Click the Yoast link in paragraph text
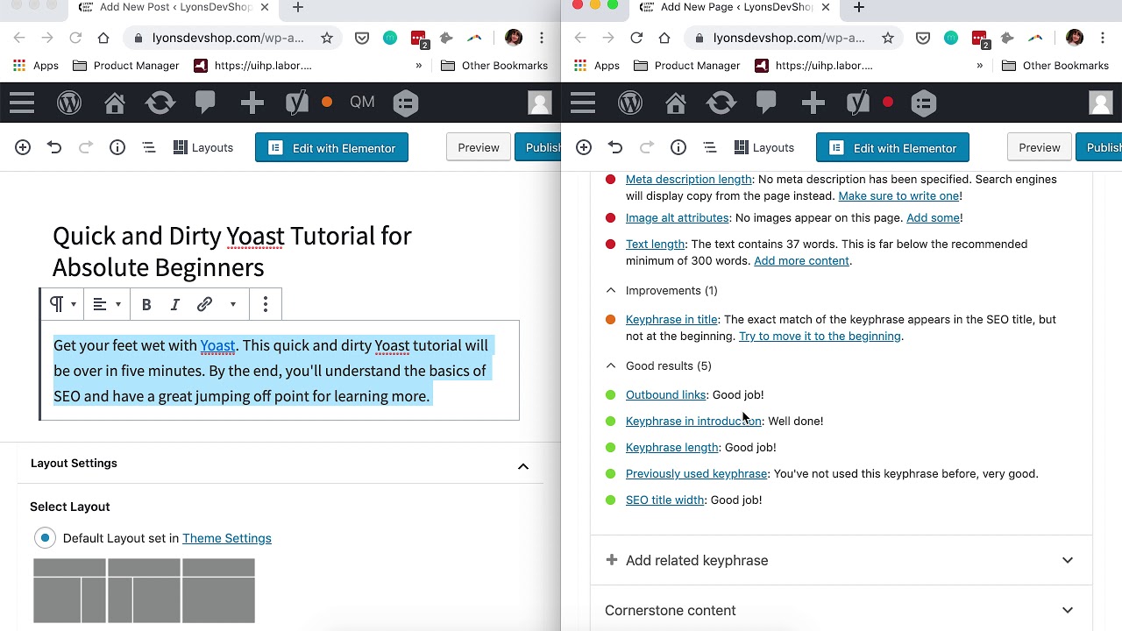This screenshot has height=631, width=1122. (217, 345)
